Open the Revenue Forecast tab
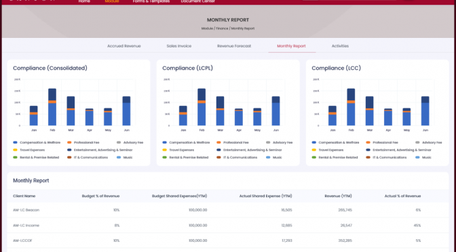Screen dimensions: 456x252 [x=234, y=46]
